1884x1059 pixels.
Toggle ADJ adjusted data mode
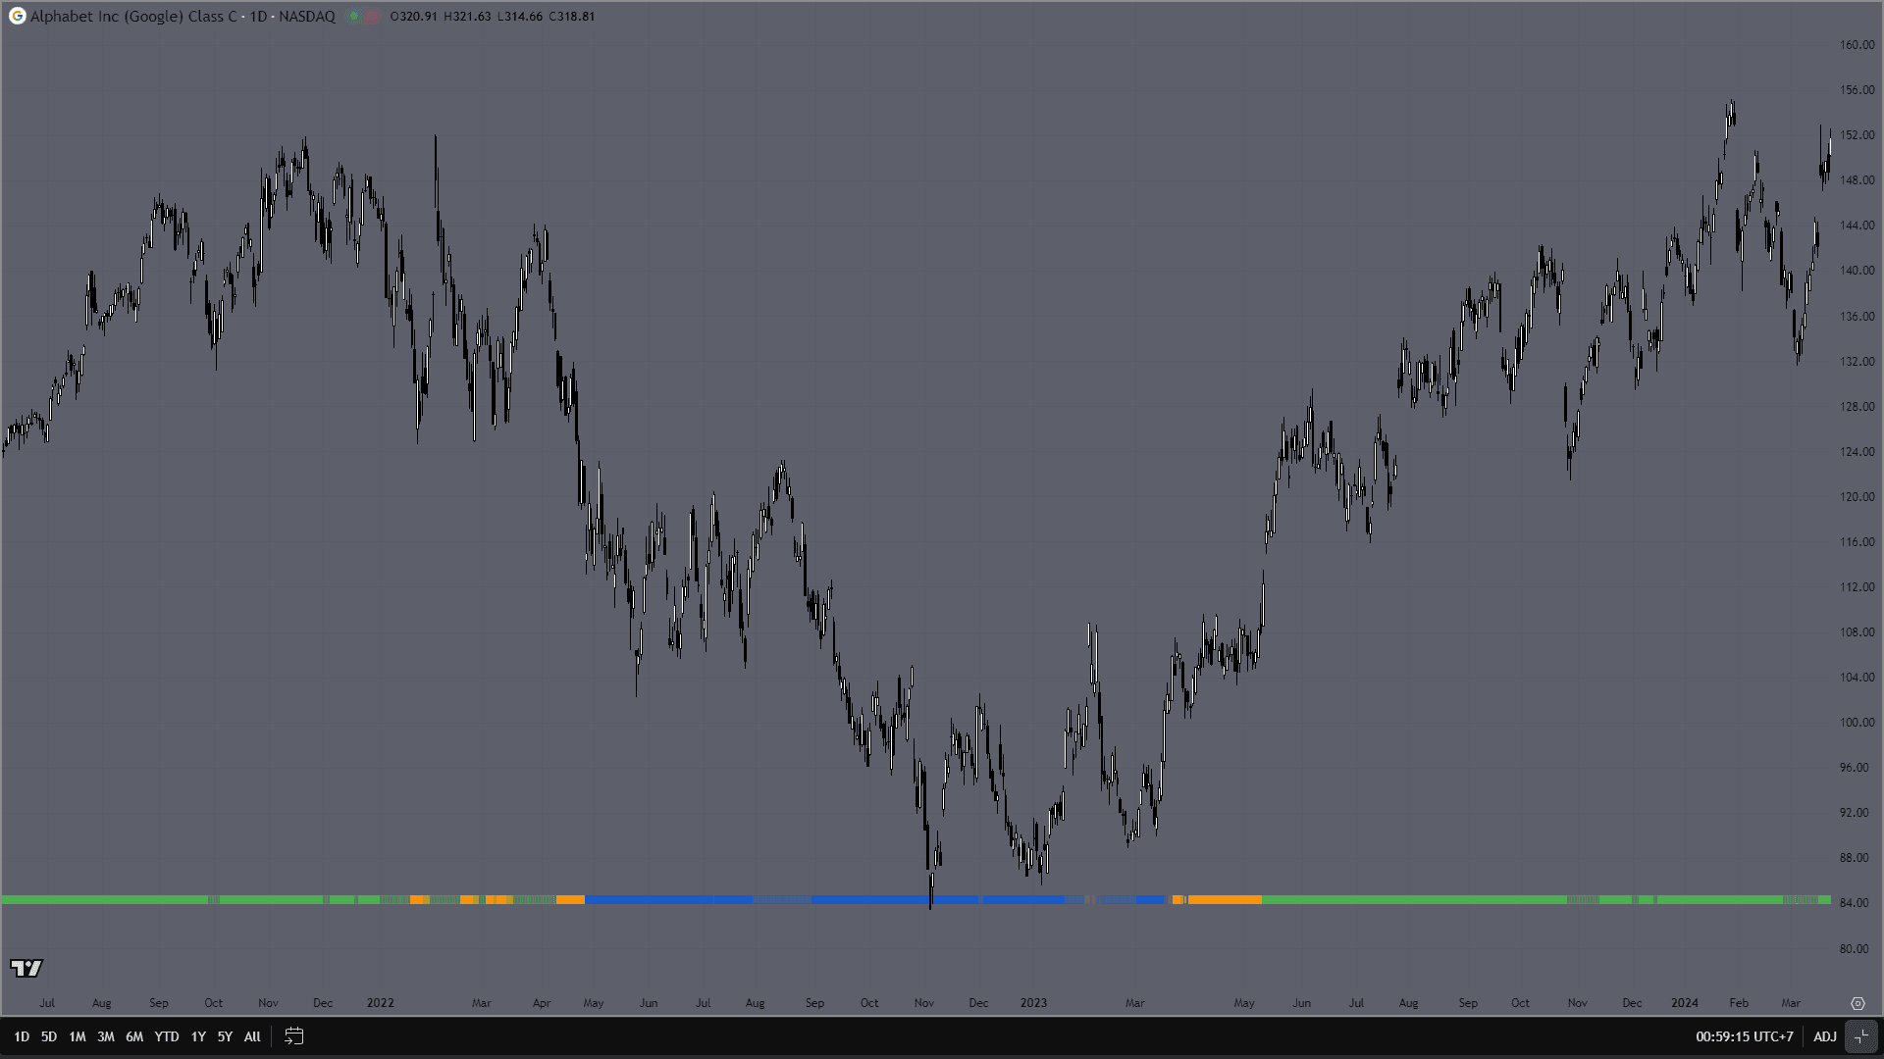(1824, 1036)
